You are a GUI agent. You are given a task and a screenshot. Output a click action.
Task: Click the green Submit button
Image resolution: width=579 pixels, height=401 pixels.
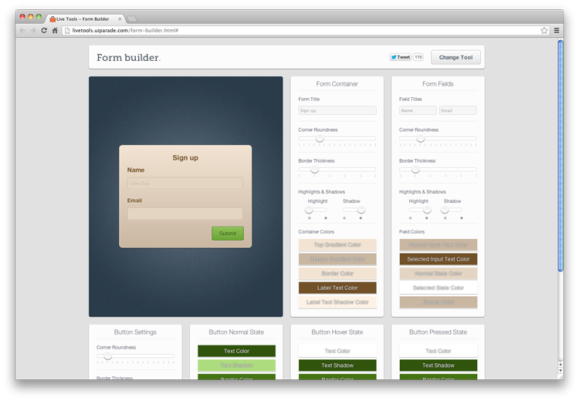[228, 234]
